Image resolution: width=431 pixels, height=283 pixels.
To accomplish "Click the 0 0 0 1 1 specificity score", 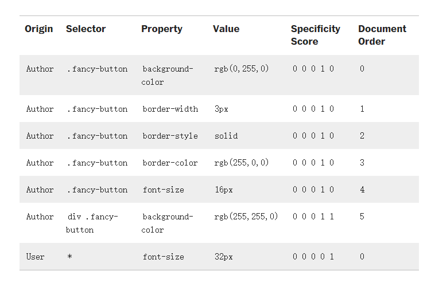I will pos(313,217).
